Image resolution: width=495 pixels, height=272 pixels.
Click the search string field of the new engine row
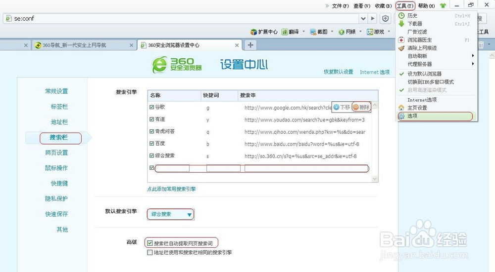tap(306, 168)
